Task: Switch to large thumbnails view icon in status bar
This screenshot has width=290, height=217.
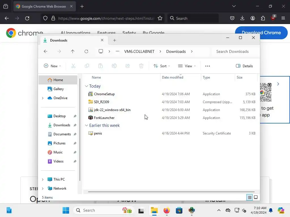Action: 256,198
